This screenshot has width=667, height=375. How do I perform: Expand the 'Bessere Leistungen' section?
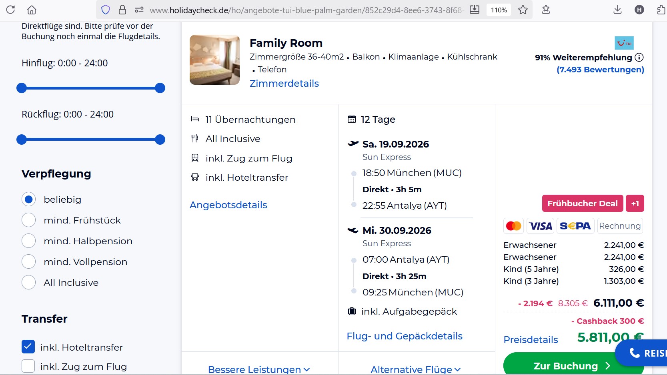259,369
